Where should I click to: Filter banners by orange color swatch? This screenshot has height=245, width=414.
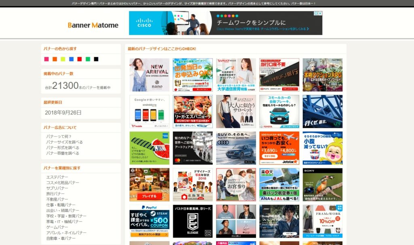click(55, 59)
